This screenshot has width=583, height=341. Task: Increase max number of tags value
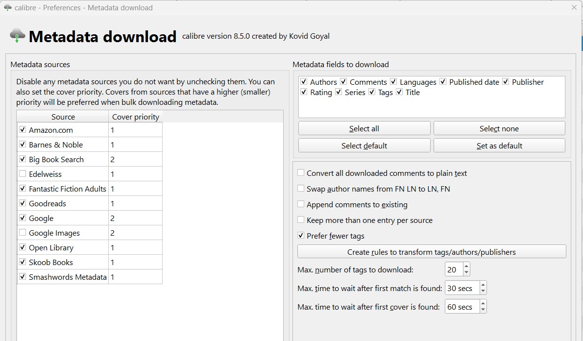click(466, 266)
